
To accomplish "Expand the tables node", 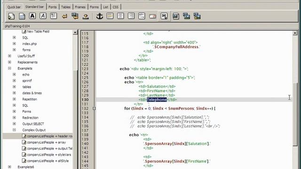I will click(14, 87).
